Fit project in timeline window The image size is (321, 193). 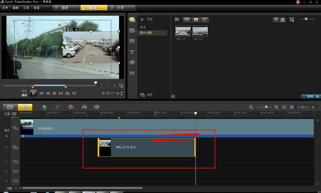(284, 107)
